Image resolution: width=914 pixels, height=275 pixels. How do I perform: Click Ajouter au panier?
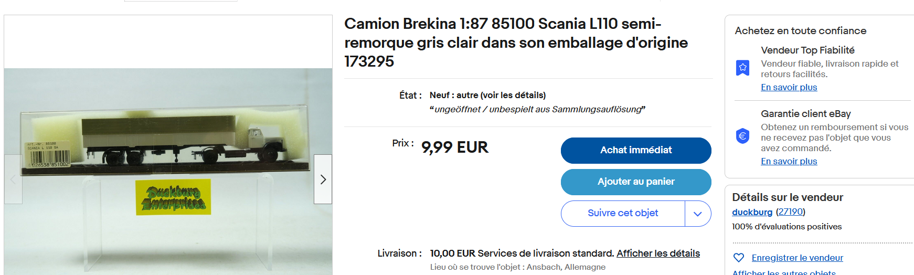pyautogui.click(x=635, y=182)
